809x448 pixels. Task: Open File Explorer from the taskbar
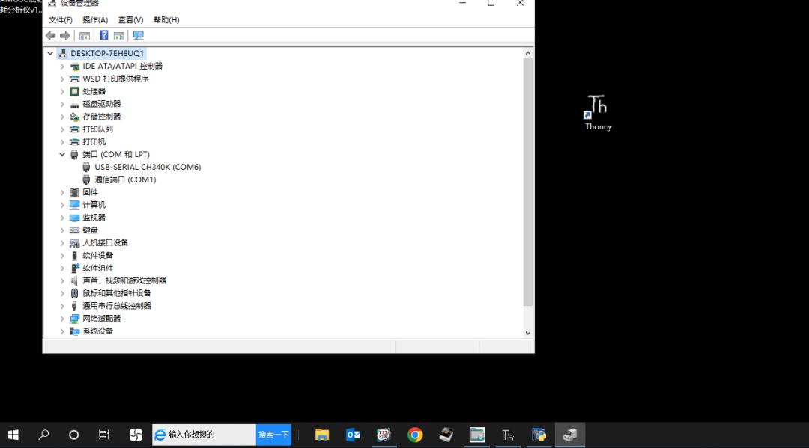pos(322,435)
